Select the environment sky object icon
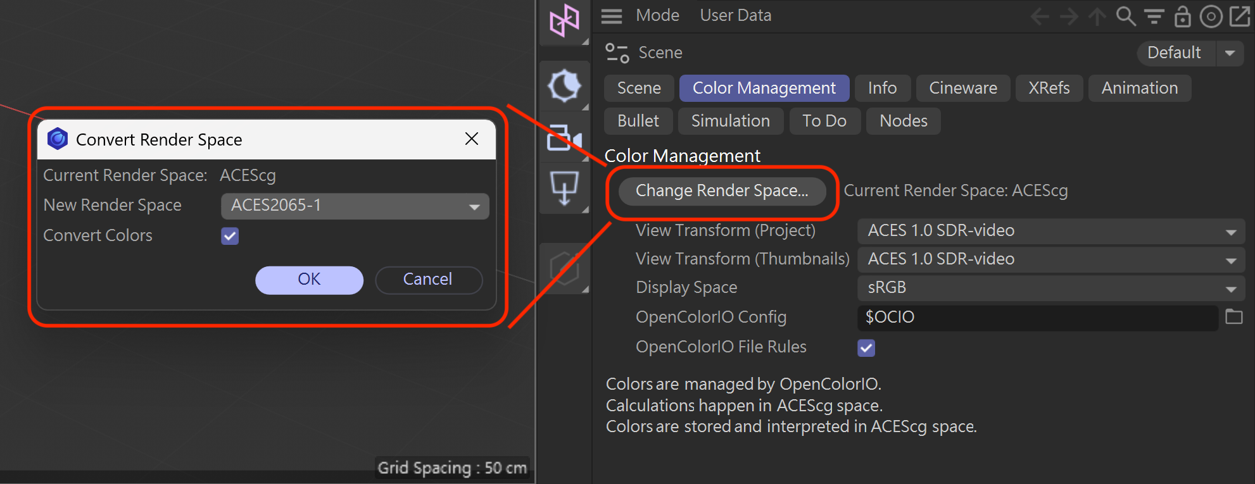1255x484 pixels. coord(564,86)
